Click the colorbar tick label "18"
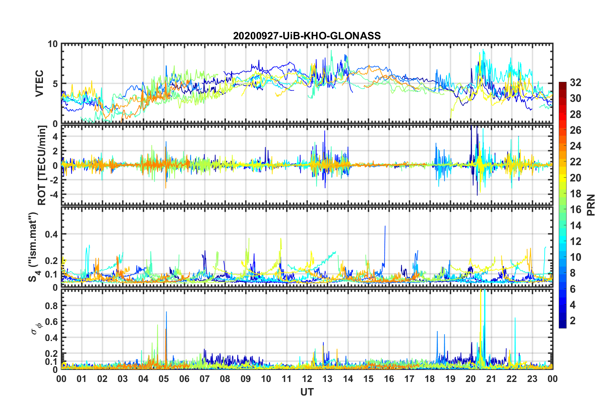614x410 pixels. pos(575,194)
